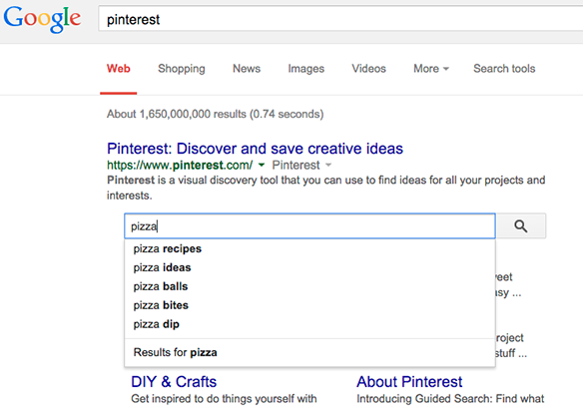Select the Web tab
The image size is (583, 406).
pos(118,69)
